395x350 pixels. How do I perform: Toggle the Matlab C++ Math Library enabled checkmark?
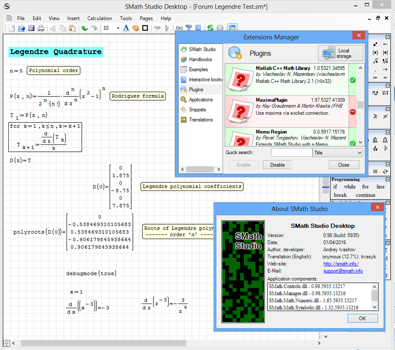tap(353, 80)
